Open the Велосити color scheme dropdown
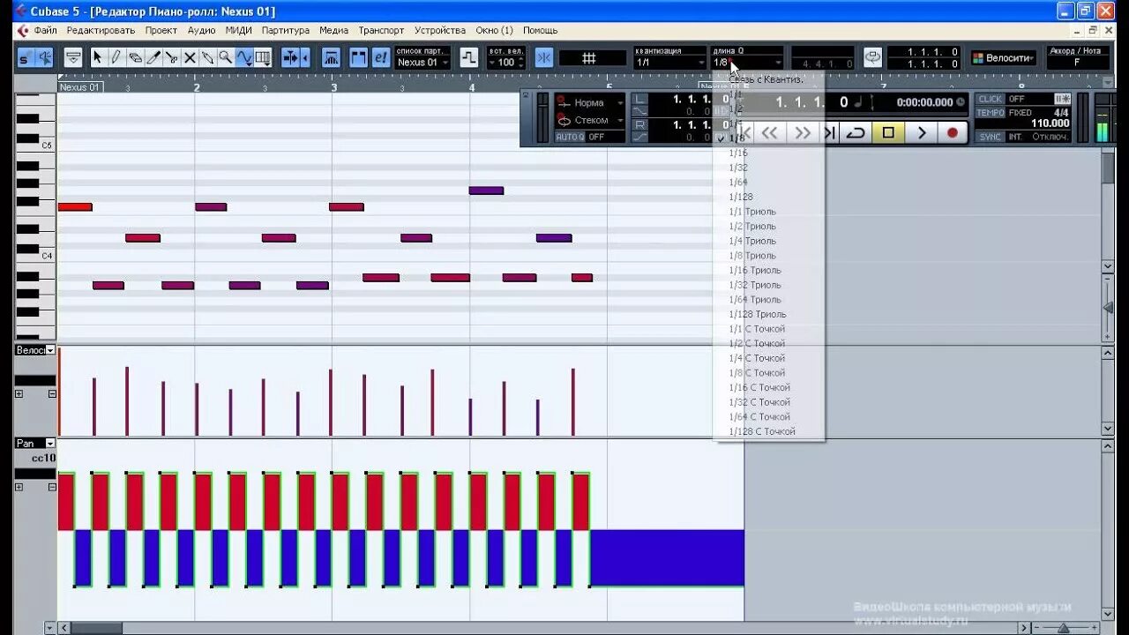 pyautogui.click(x=1004, y=58)
